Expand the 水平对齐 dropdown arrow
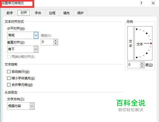159x122 pixels. coord(36,35)
